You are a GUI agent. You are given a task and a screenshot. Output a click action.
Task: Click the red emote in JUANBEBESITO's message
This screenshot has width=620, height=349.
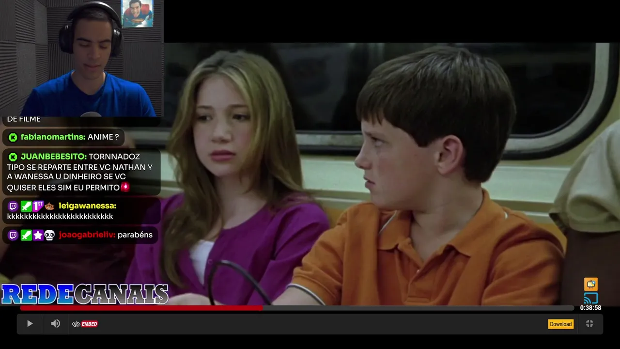click(x=125, y=187)
